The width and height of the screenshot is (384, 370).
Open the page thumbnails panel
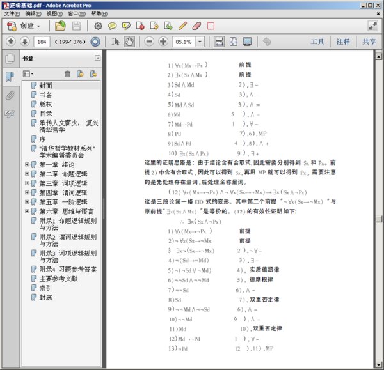click(10, 59)
